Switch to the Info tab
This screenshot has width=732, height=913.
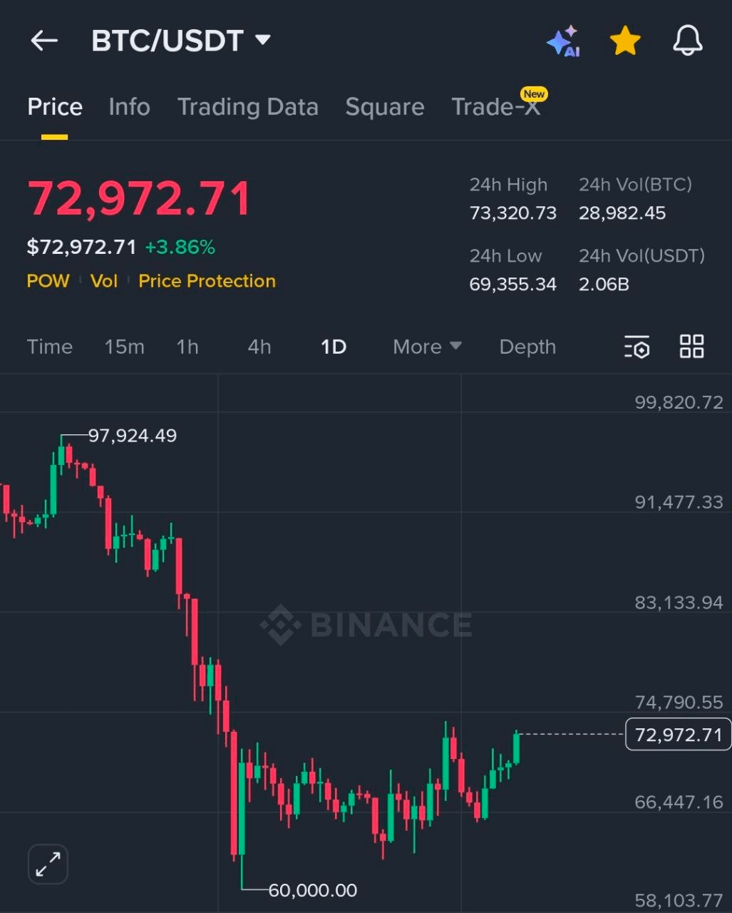tap(129, 107)
